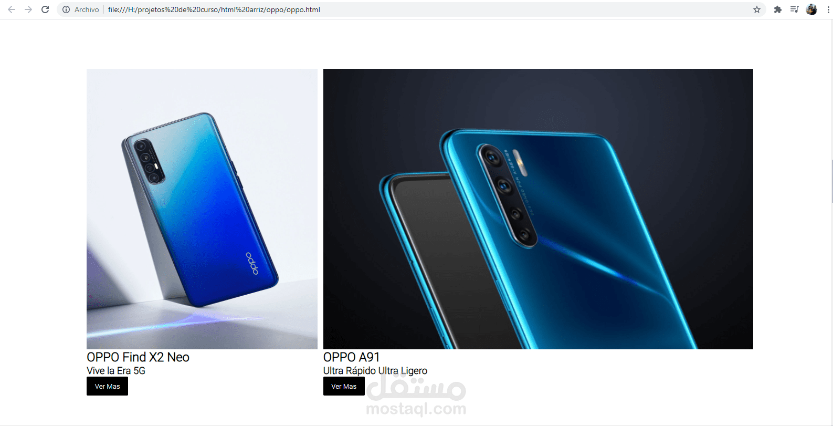This screenshot has height=426, width=833.
Task: Click Ver Mas under OPPO A91
Action: 344,386
